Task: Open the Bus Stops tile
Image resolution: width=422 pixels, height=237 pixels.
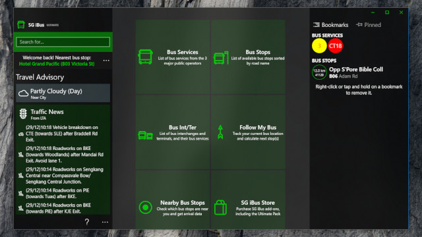Action: tap(248, 57)
